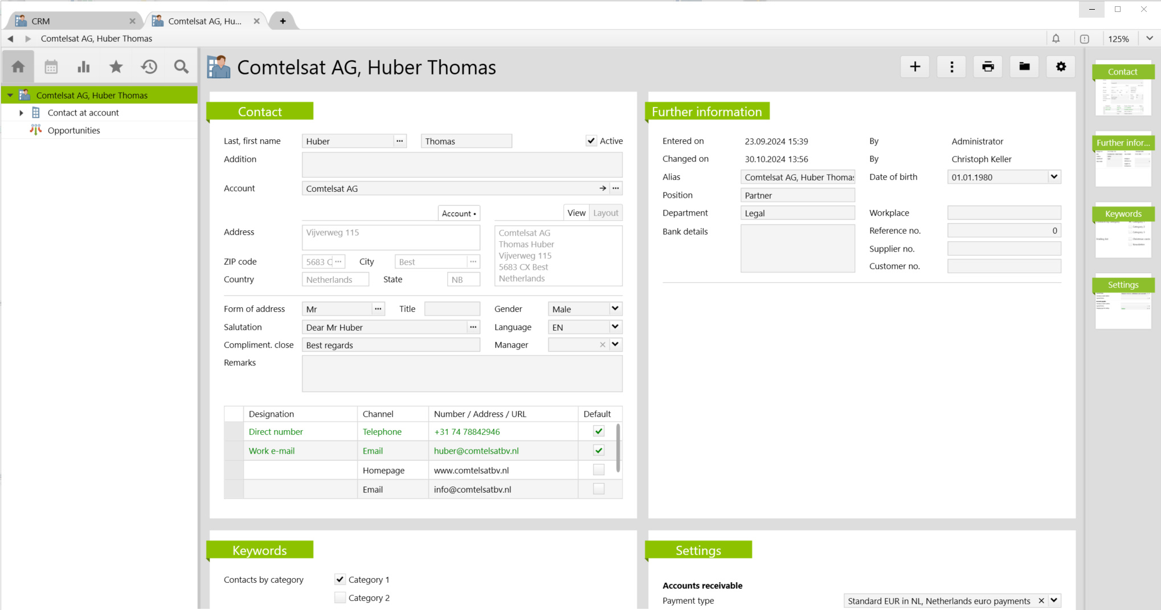The image size is (1161, 610).
Task: Click the search magnifier icon
Action: [181, 67]
